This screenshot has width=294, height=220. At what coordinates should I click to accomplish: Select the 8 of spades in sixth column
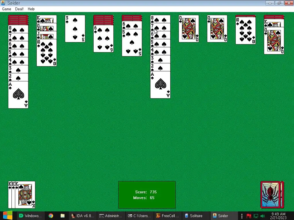pyautogui.click(x=160, y=19)
